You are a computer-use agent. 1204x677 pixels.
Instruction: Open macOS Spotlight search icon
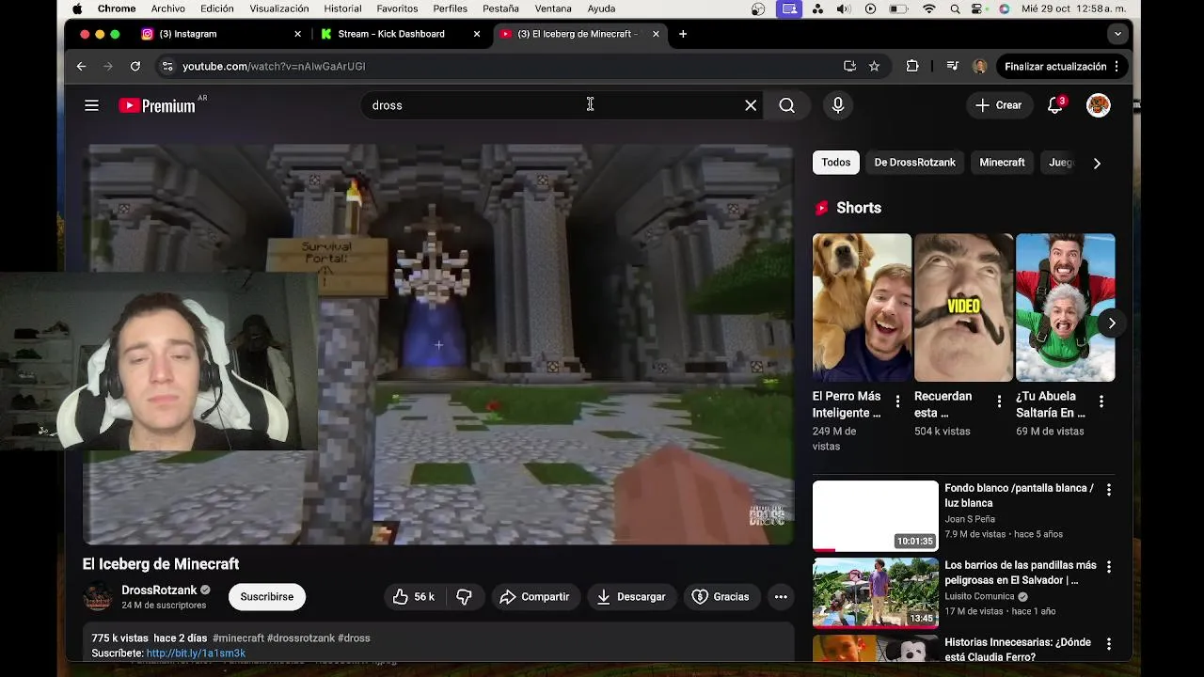(956, 9)
